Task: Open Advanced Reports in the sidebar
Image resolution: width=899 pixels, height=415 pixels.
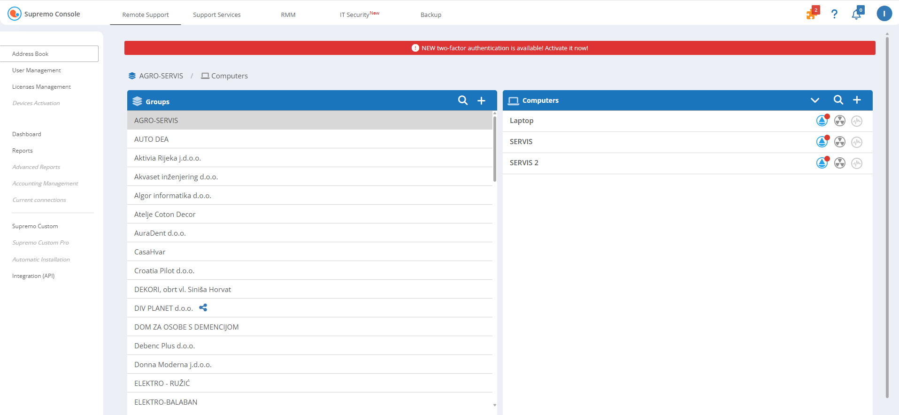Action: tap(36, 167)
